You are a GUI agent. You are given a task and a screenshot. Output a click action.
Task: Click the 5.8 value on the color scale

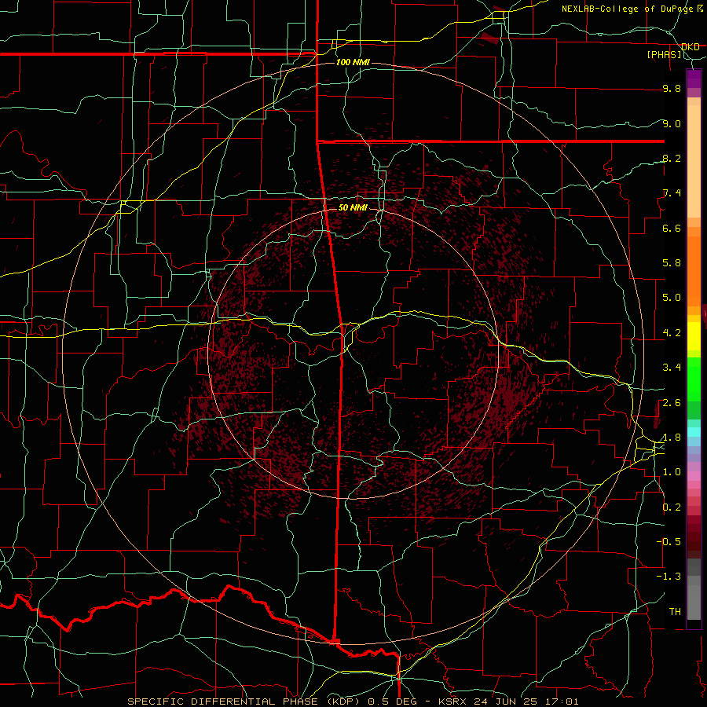point(672,263)
